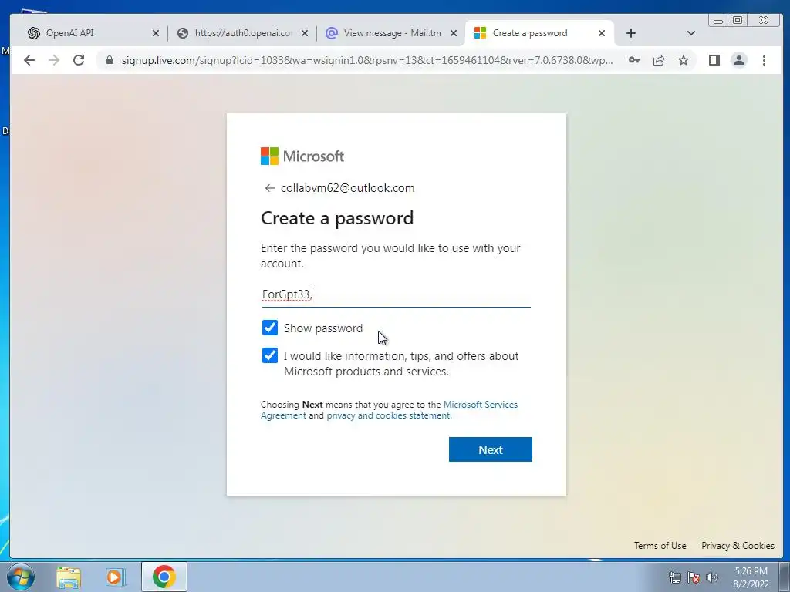790x592 pixels.
Task: Reload the signup page
Action: [x=79, y=60]
